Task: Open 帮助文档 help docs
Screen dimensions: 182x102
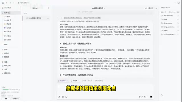Action: click(7, 65)
